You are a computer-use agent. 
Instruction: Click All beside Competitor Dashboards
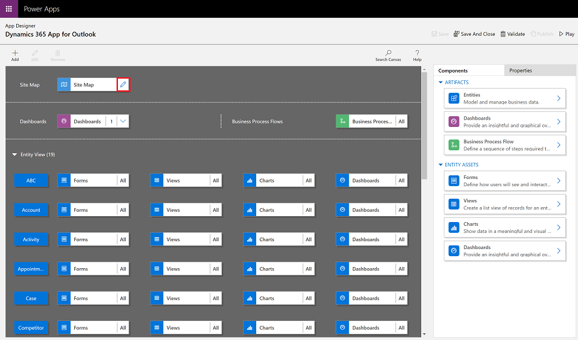[x=401, y=328]
